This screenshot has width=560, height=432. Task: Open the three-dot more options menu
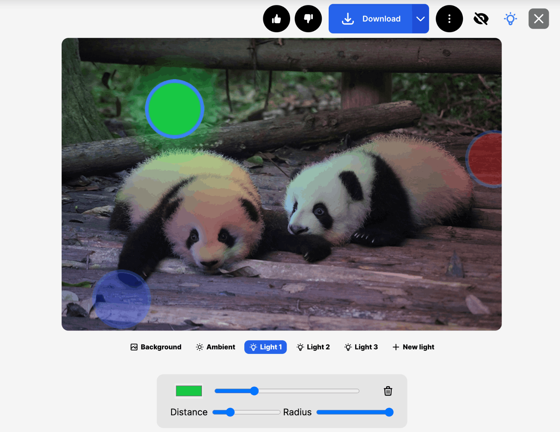tap(449, 19)
